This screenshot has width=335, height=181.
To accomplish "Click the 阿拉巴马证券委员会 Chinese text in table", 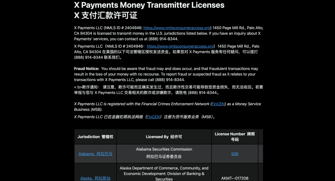I will pyautogui.click(x=164, y=157).
